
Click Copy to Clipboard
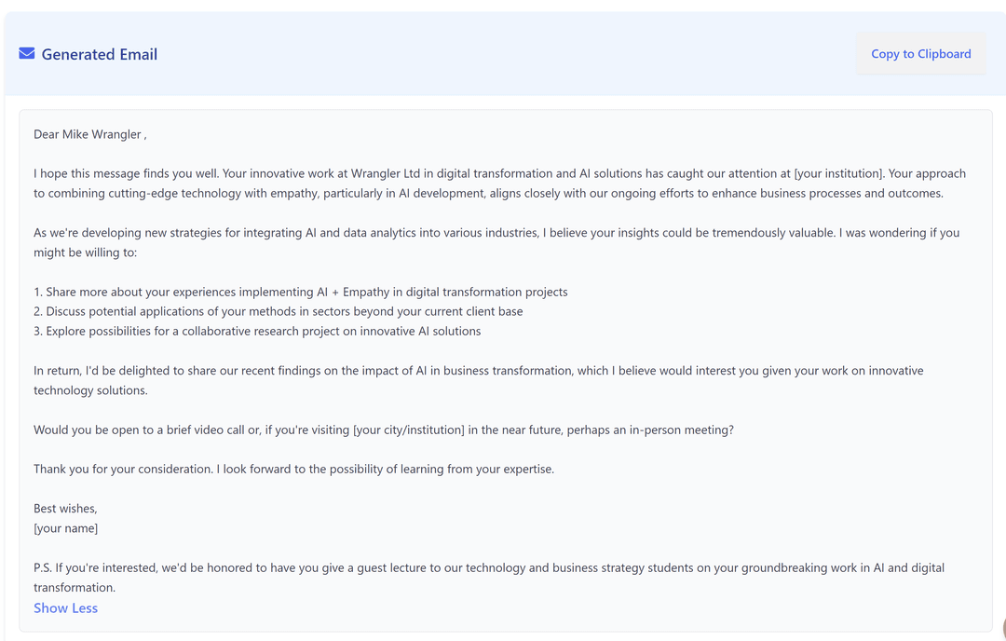[920, 53]
